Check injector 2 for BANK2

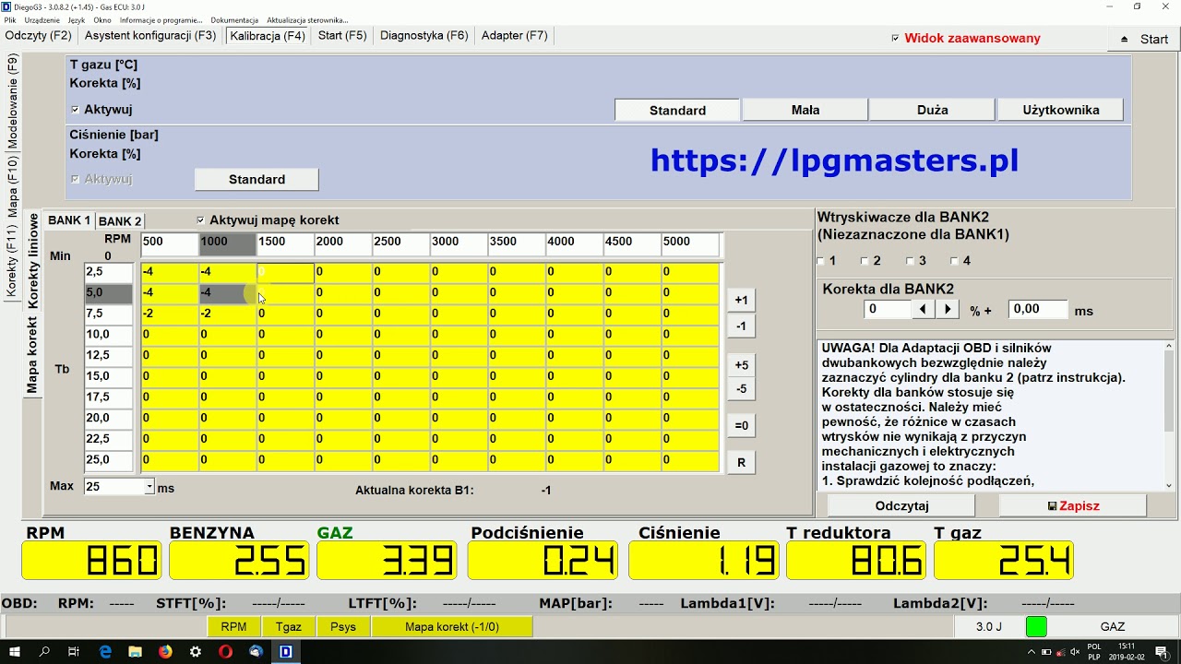(x=865, y=261)
